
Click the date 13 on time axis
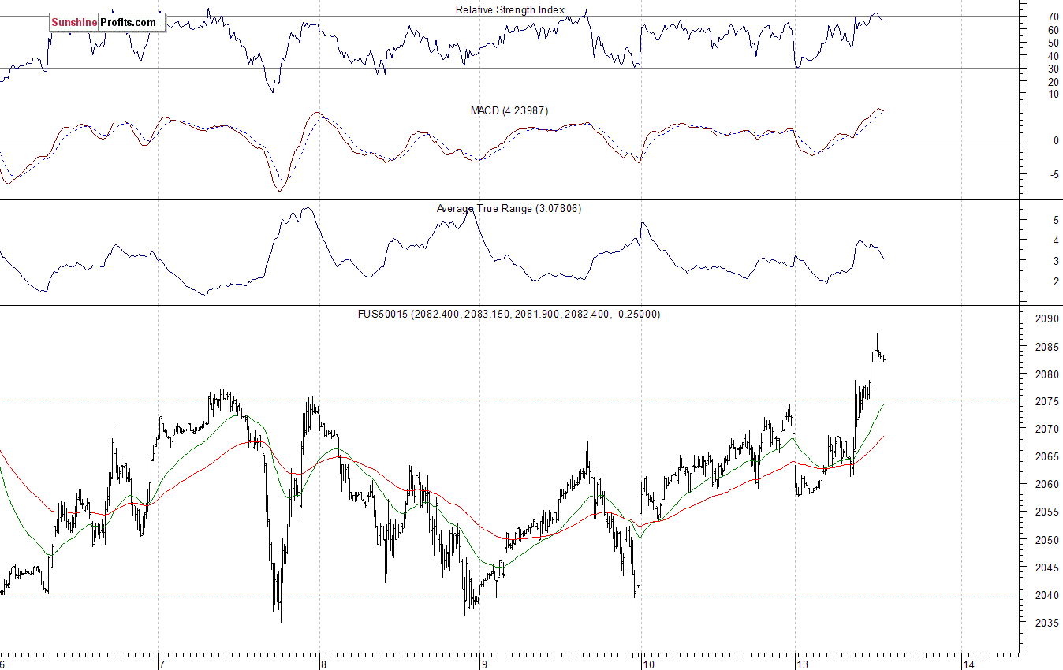tap(804, 664)
